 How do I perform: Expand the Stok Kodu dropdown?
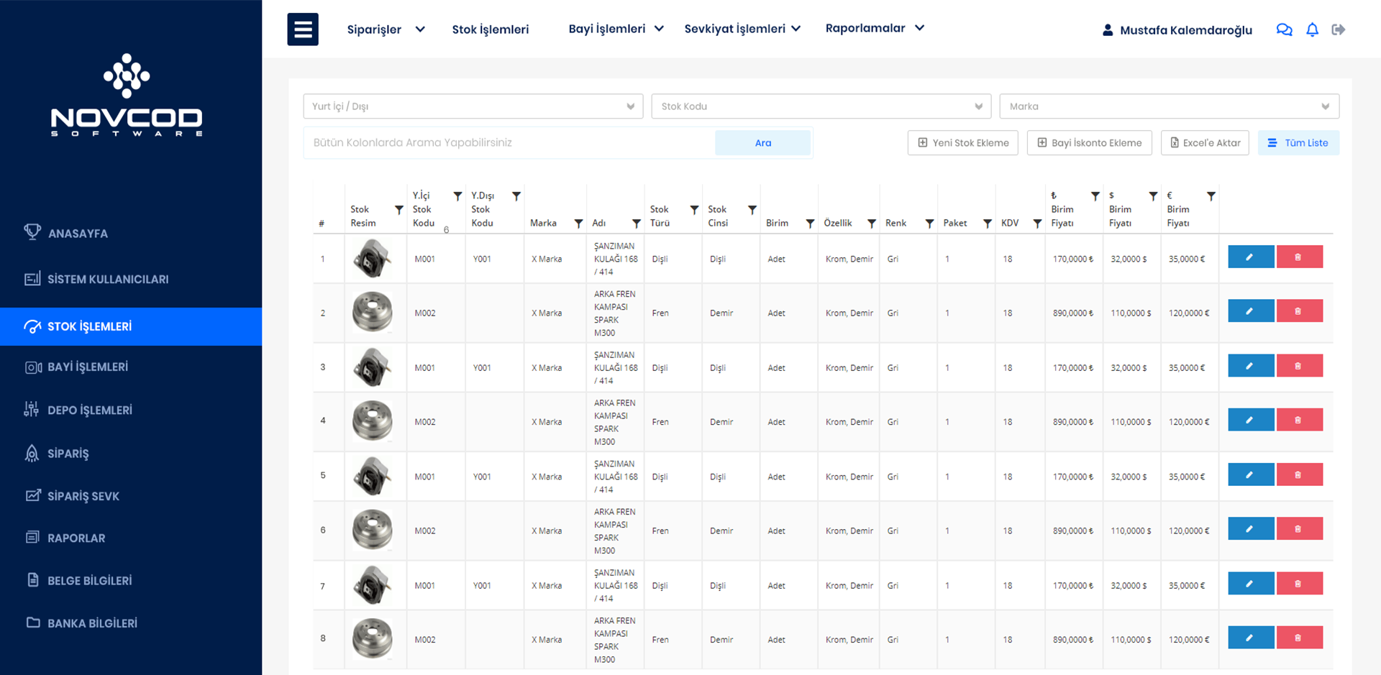(821, 106)
